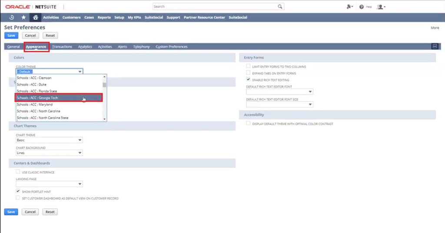Image resolution: width=445 pixels, height=233 pixels.
Task: Open the role switcher icon
Action: (350, 7)
